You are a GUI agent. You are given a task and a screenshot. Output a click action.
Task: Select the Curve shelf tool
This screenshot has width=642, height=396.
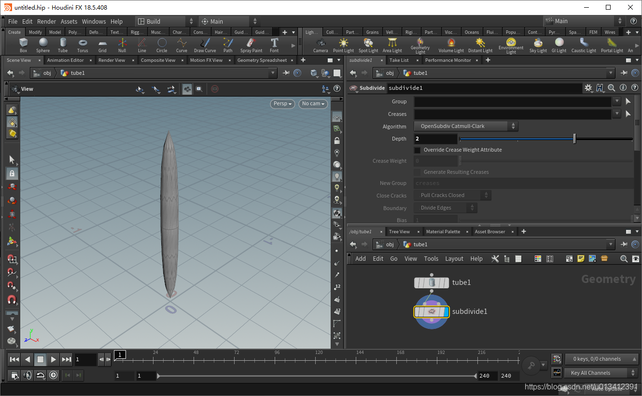[181, 45]
